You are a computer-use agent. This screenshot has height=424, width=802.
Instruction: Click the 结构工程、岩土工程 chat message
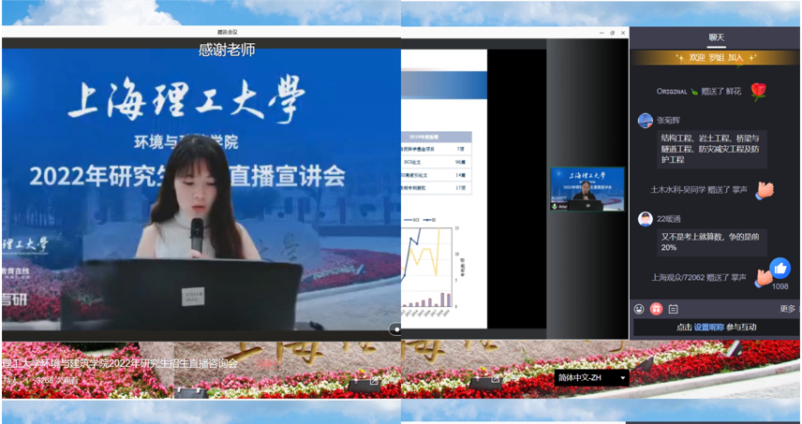tap(712, 149)
